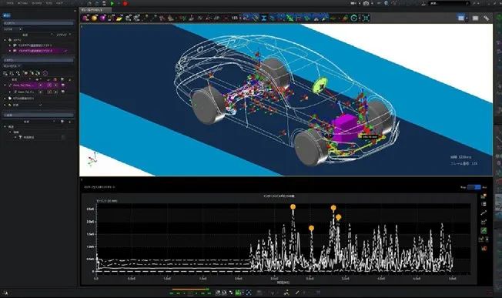Click the green circular refresh icon
The image size is (502, 298).
pyautogui.click(x=353, y=18)
